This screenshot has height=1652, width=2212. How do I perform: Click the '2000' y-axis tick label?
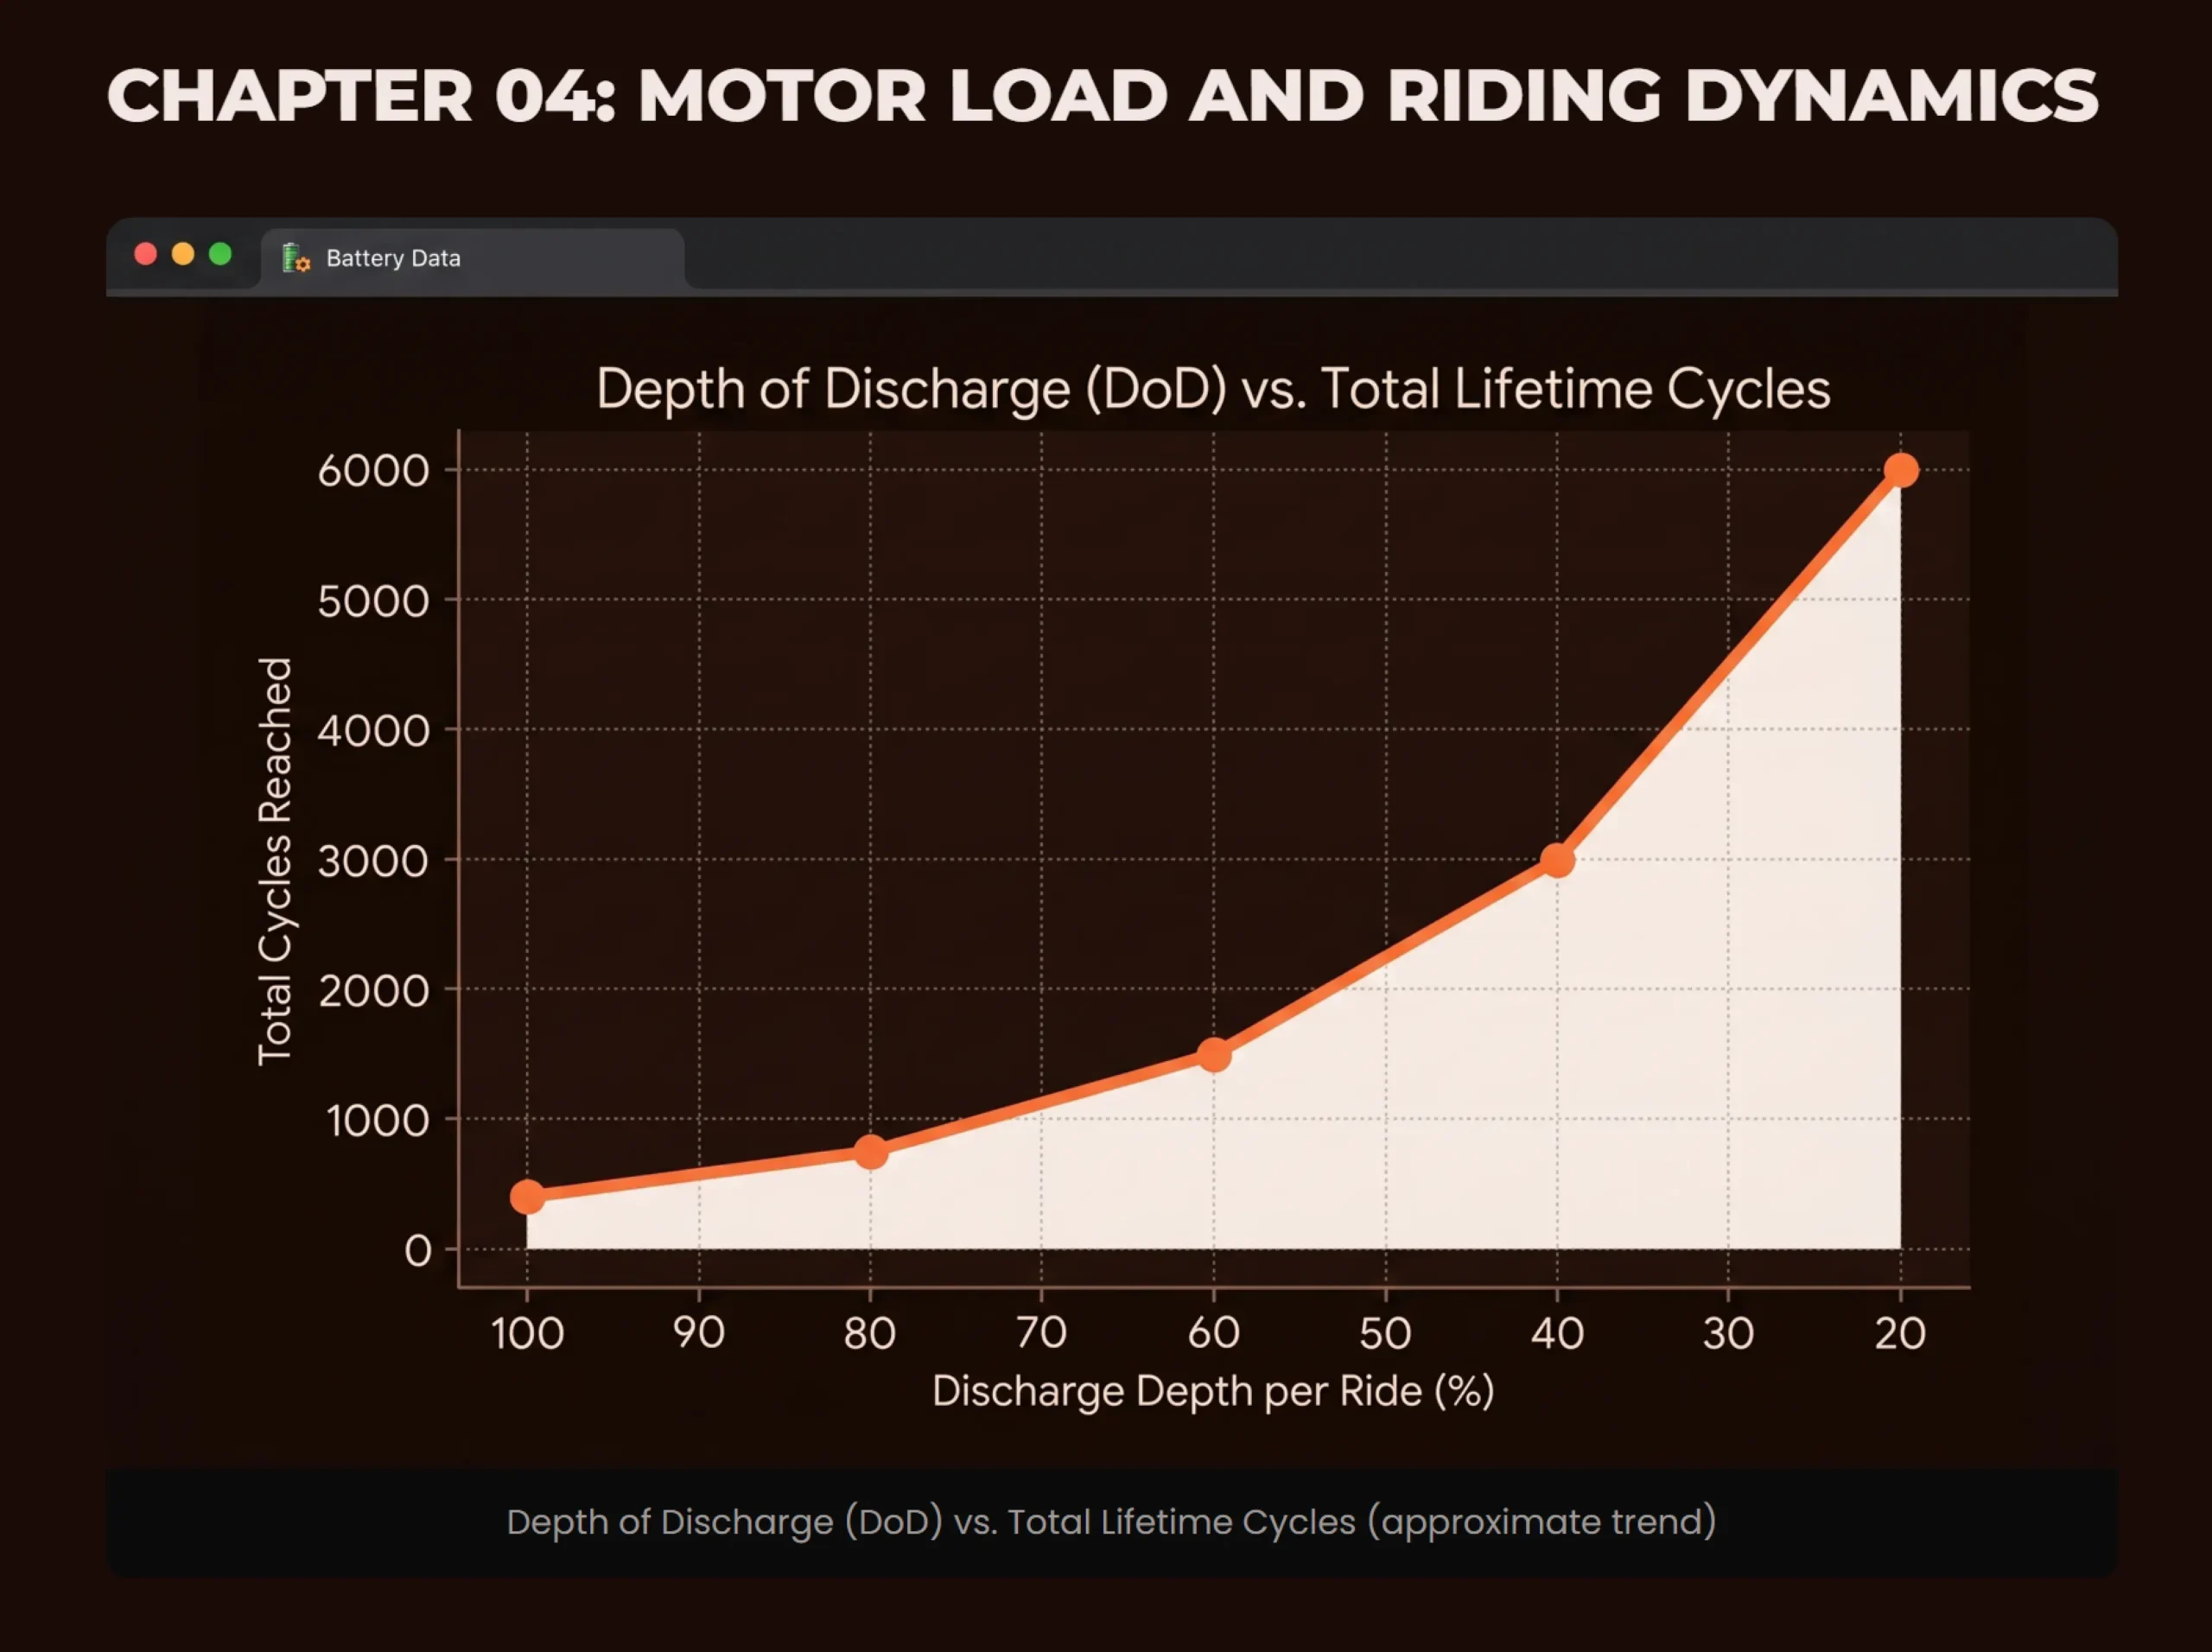374,991
